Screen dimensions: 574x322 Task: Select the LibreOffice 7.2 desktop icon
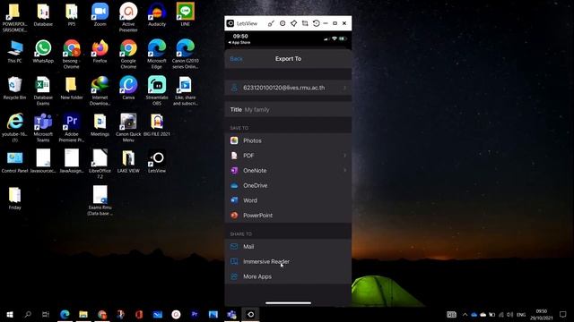(100, 164)
